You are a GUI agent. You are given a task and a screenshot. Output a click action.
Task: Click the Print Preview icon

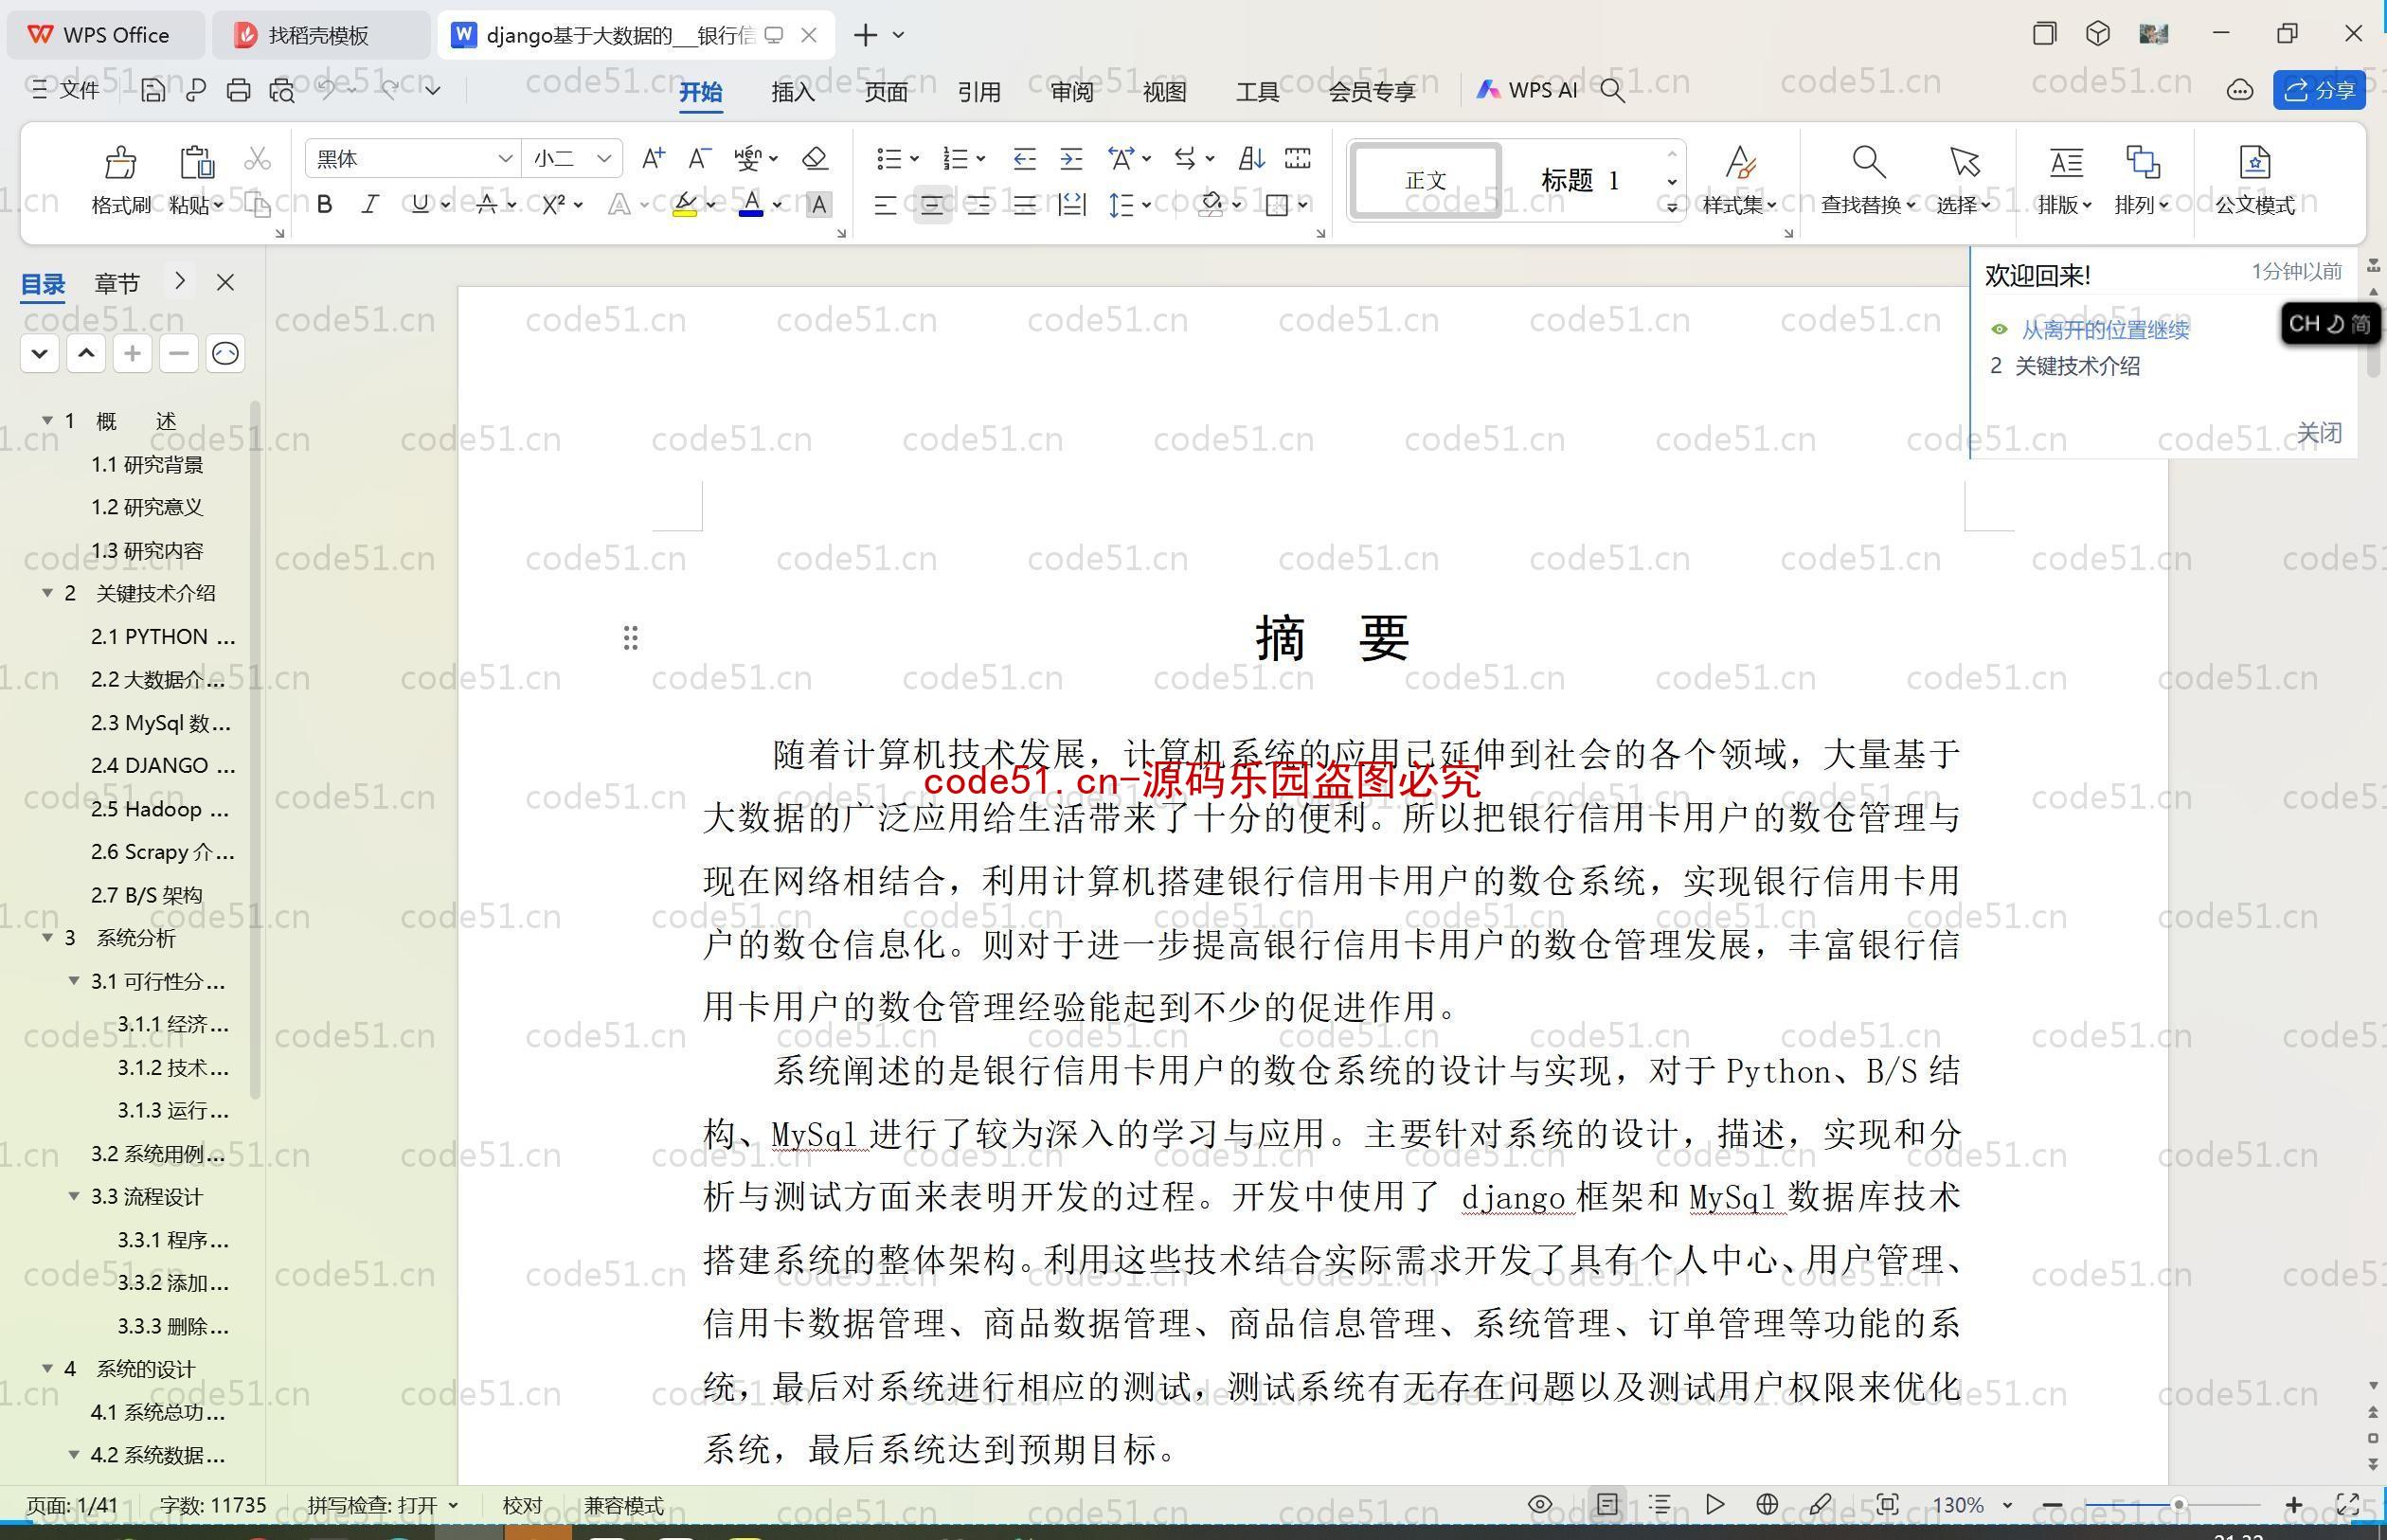tap(282, 90)
